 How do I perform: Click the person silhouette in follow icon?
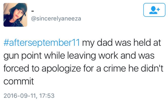tap(153, 10)
